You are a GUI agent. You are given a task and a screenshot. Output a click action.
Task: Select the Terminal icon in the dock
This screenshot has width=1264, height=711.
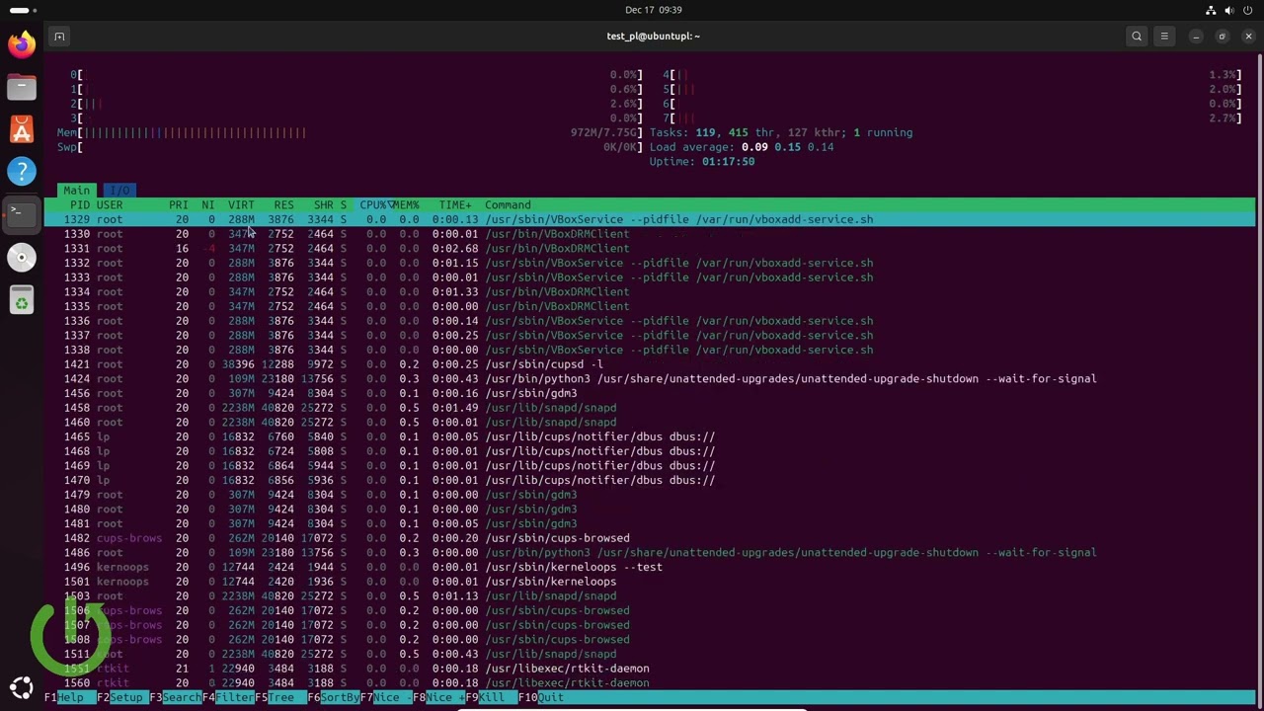(21, 214)
